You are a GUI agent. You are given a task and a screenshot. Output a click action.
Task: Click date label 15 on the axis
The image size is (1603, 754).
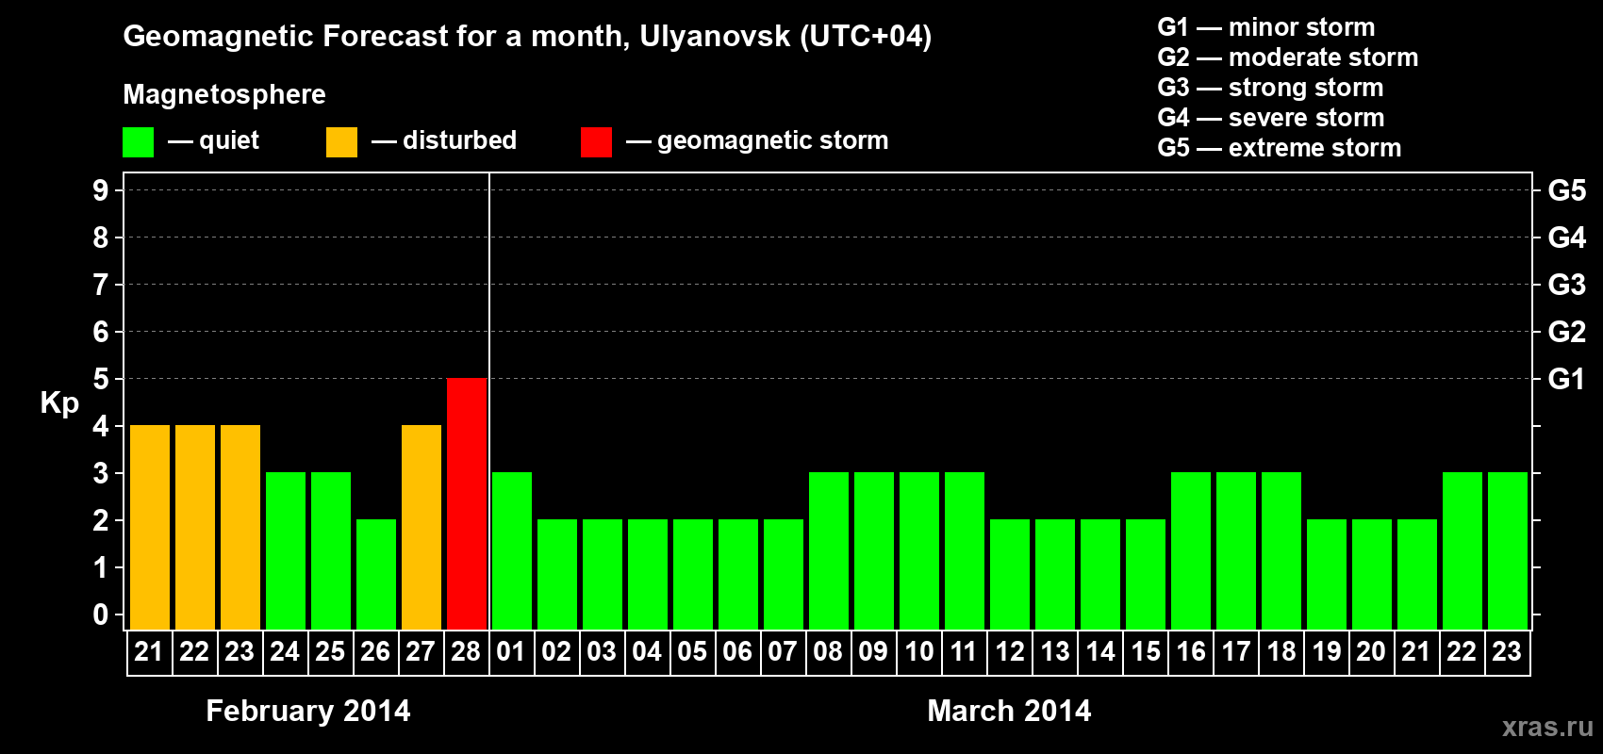(1145, 651)
